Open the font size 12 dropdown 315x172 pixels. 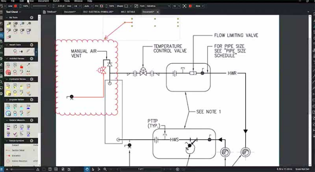[176, 6]
